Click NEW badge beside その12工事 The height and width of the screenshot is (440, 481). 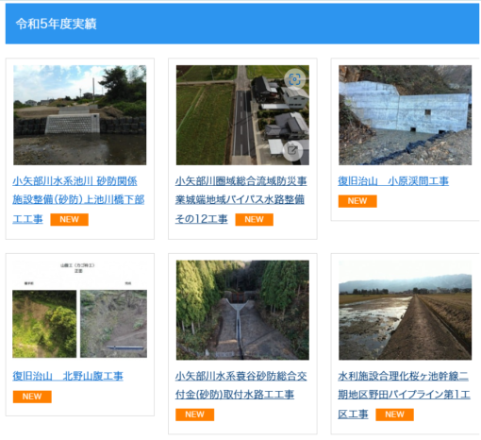click(254, 219)
